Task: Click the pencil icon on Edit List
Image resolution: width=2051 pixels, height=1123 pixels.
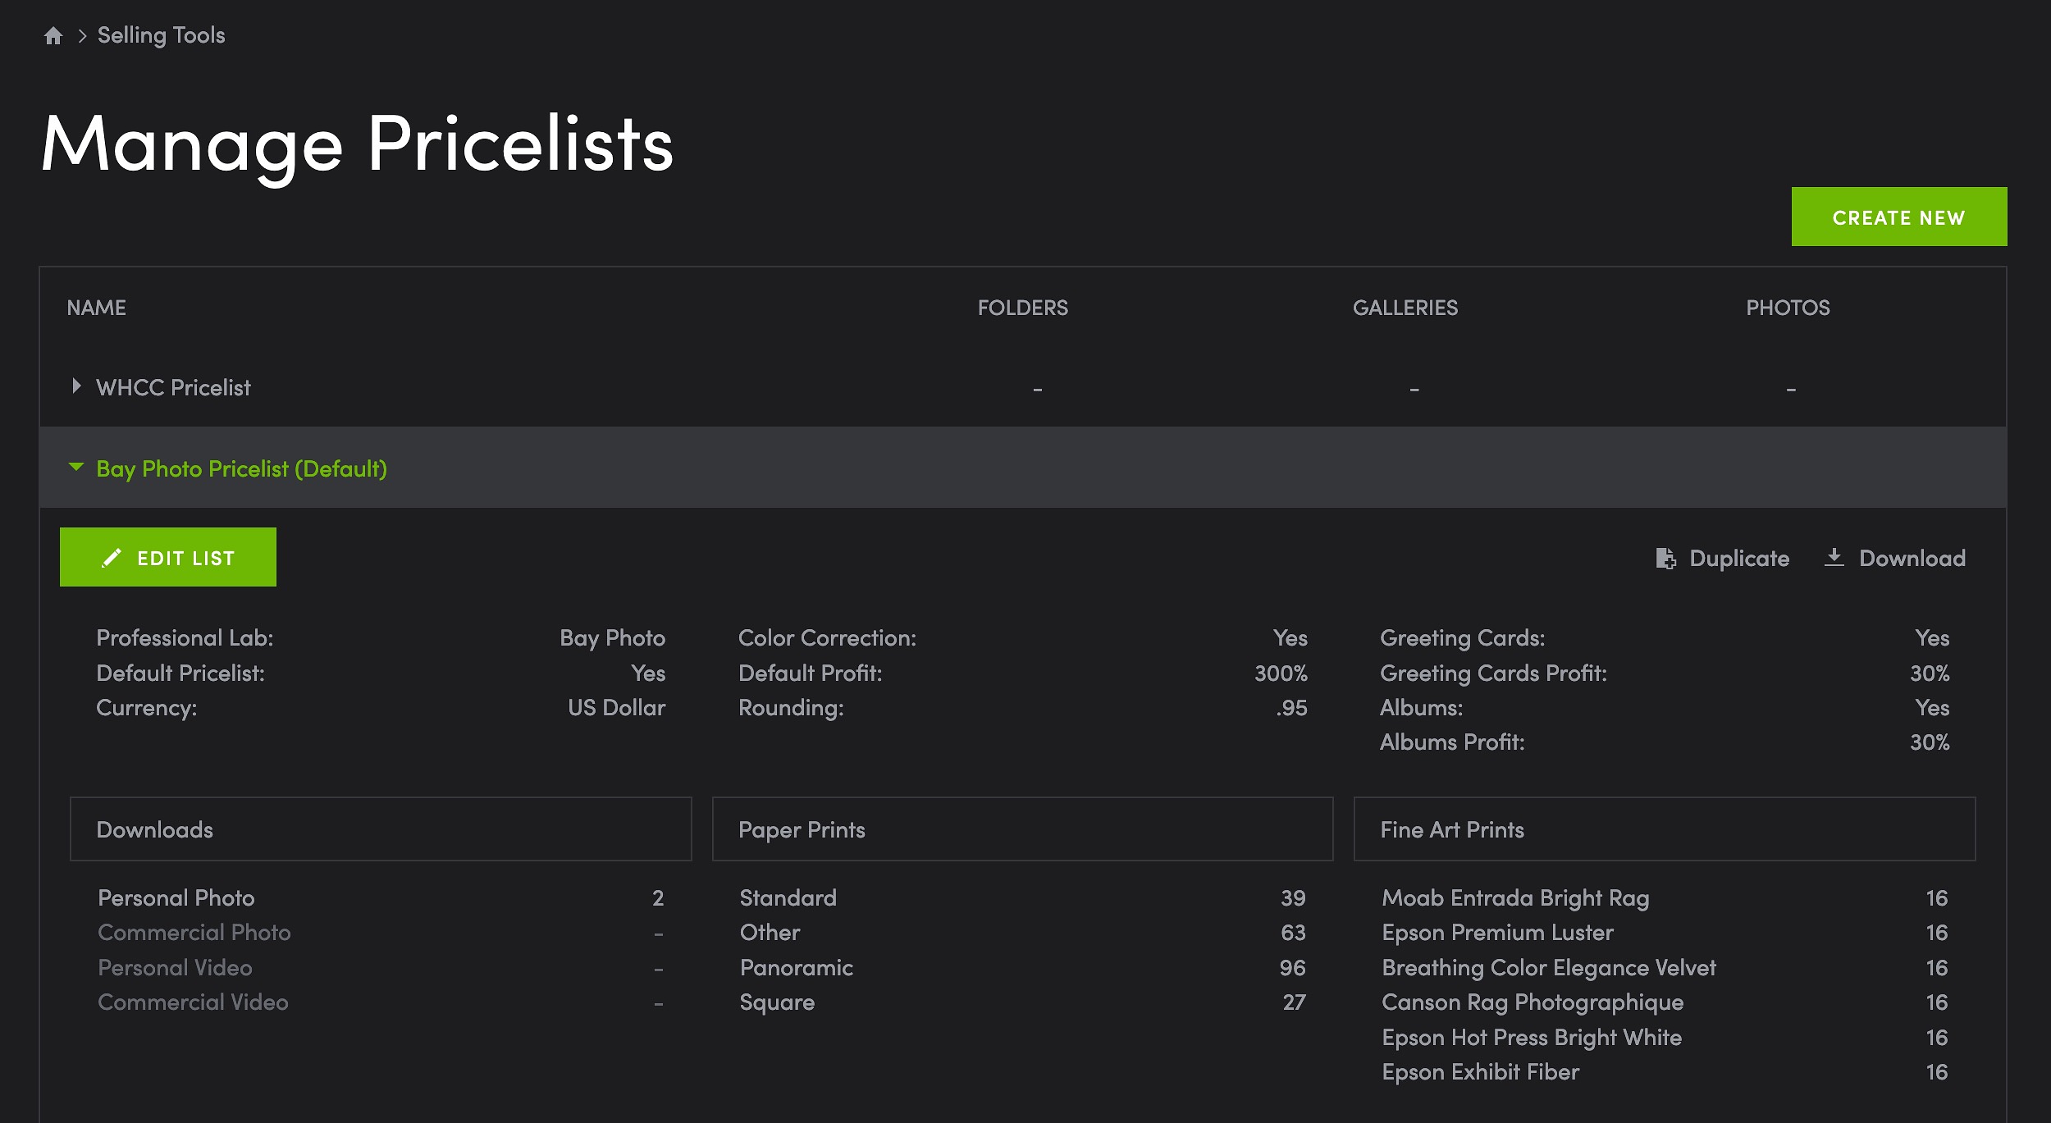Action: (112, 559)
